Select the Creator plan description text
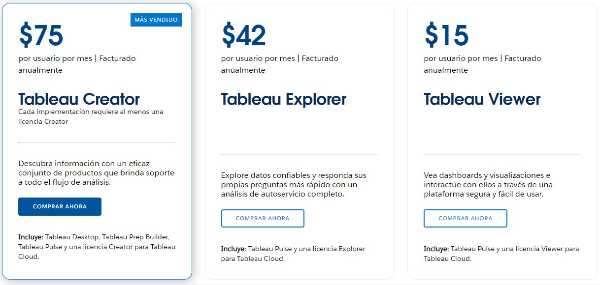Viewport: 600px width, 285px height. coord(96,172)
